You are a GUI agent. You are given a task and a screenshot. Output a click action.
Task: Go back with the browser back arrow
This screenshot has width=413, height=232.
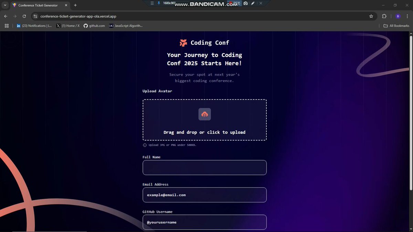(6, 16)
